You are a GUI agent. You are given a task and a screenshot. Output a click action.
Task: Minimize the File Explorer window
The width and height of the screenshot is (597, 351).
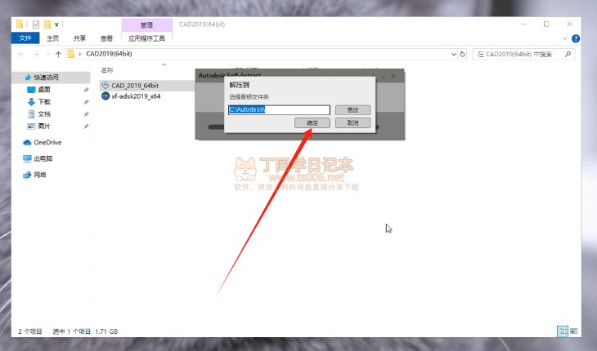coord(523,24)
